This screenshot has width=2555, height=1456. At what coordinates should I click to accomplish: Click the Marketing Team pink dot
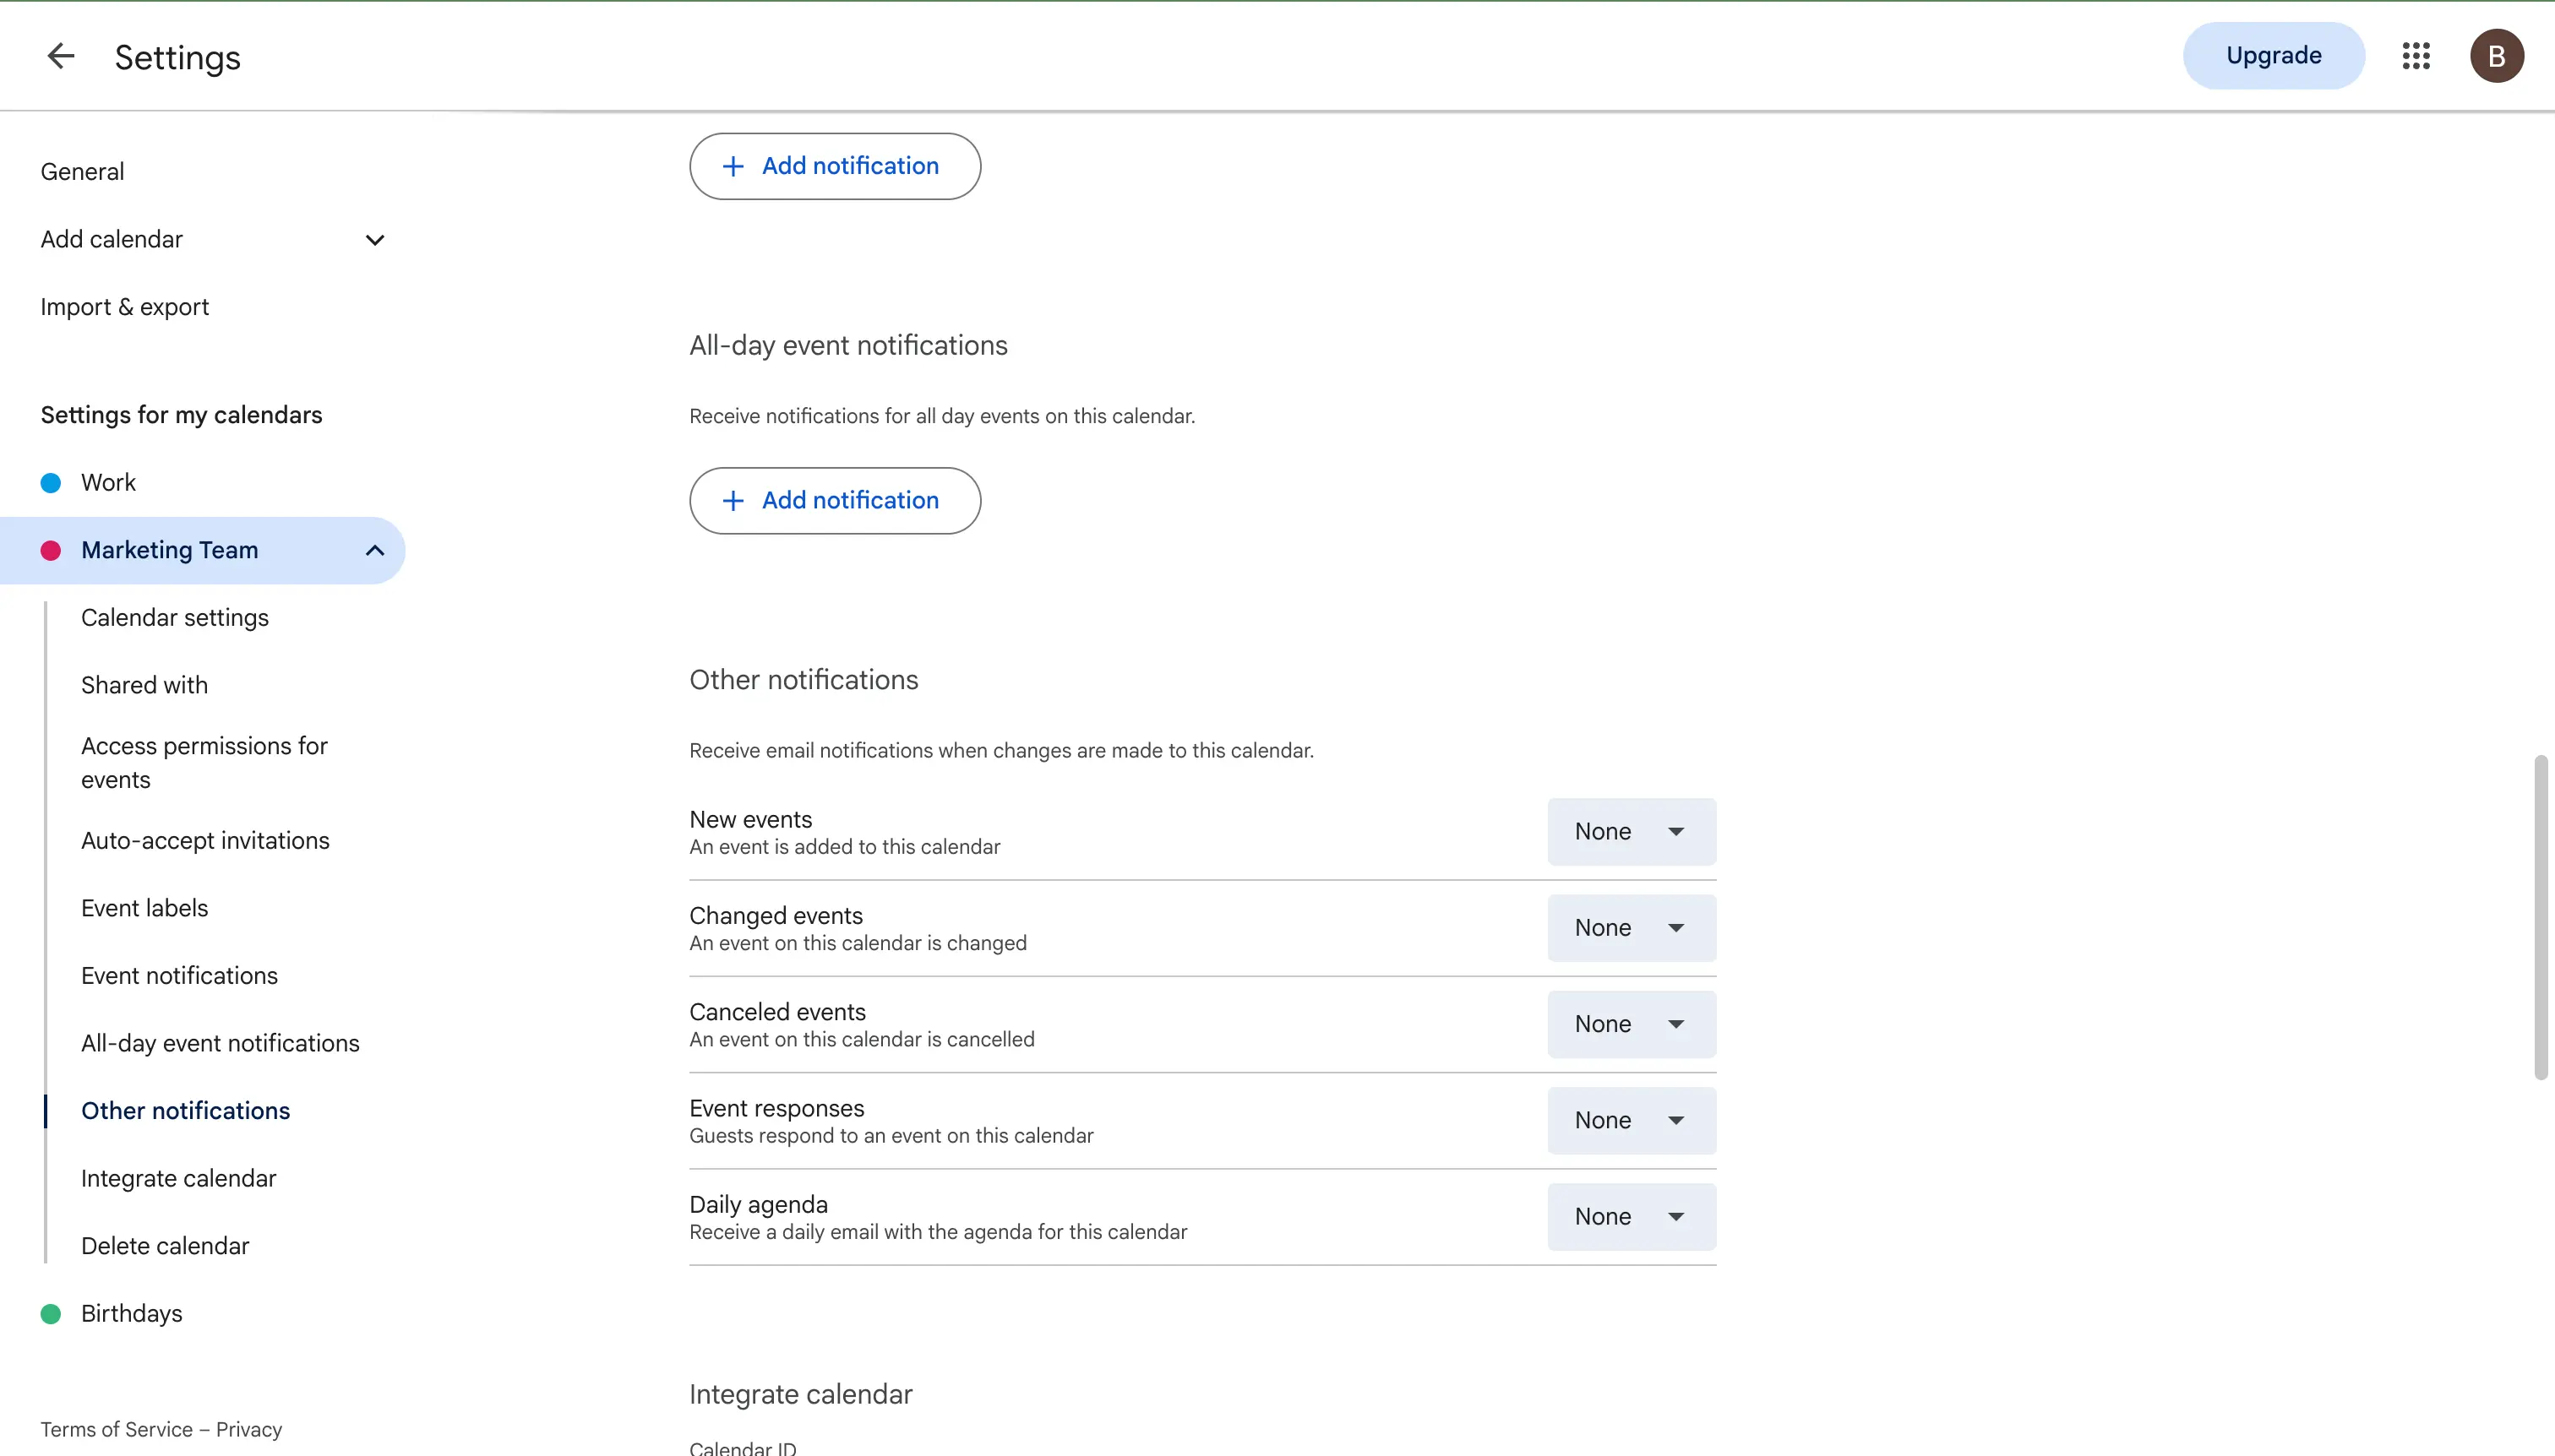(x=50, y=551)
